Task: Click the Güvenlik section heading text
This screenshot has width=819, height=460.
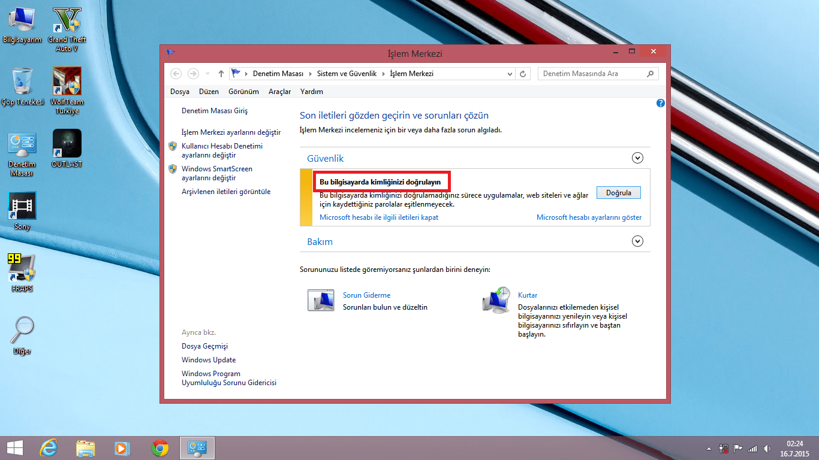Action: (326, 158)
